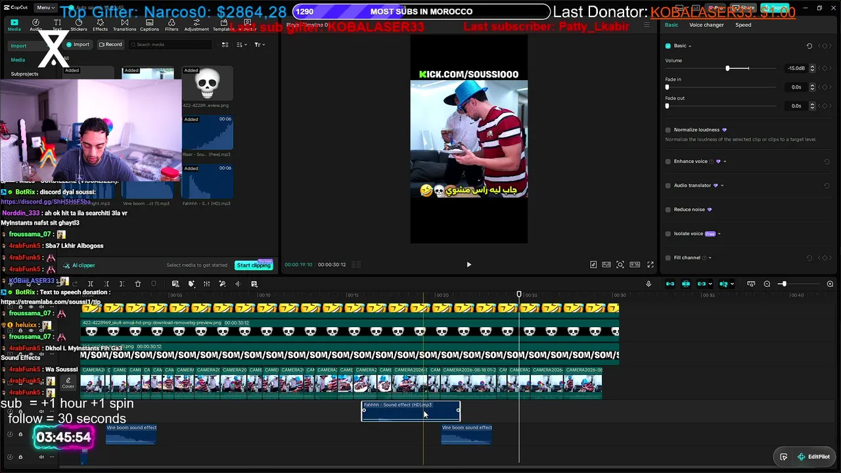Open the CapCut Menu dropdown
Screen dimensions: 841x473
[x=45, y=7]
